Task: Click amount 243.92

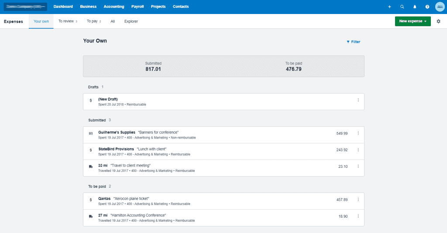Action: 342,150
